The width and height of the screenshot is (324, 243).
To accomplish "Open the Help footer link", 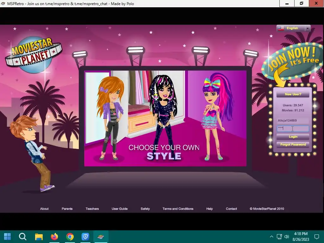I will coord(209,209).
